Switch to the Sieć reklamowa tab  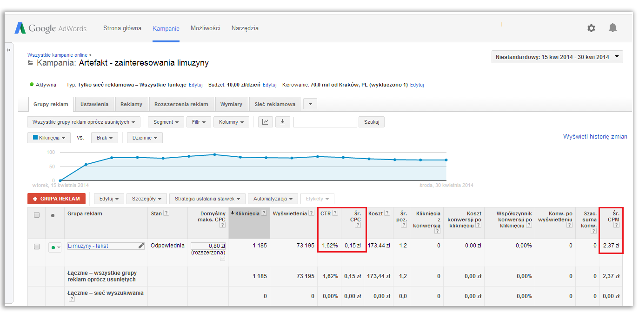(275, 104)
